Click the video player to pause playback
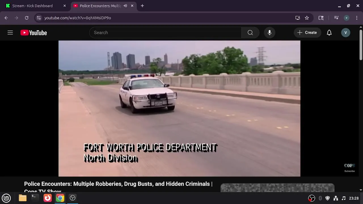Viewport: 363px width, 204px height. (x=179, y=109)
